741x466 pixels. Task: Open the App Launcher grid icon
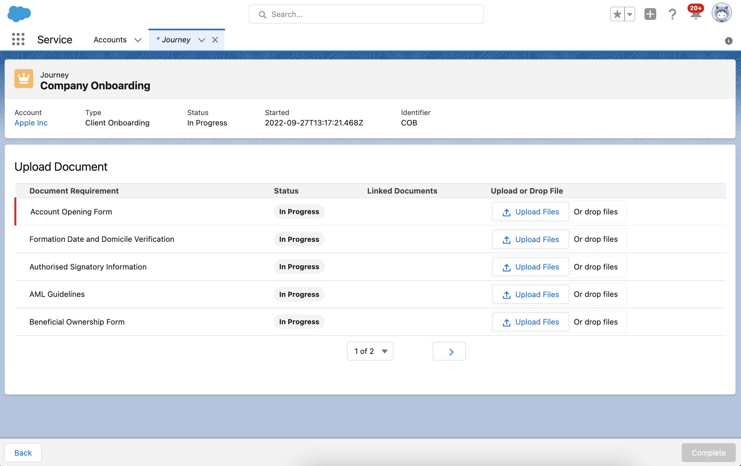tap(18, 39)
